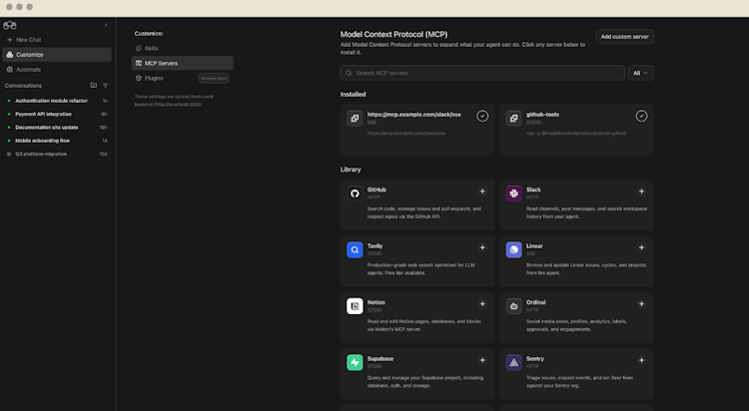
Task: Click the Sentry logo icon
Action: point(513,362)
